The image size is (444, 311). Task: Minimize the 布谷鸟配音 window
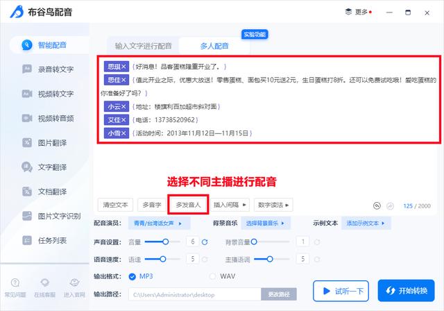(389, 12)
